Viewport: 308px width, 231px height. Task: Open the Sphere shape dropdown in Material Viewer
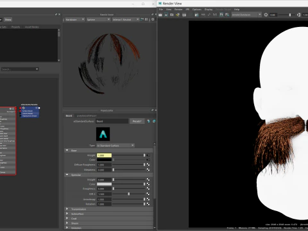click(98, 19)
